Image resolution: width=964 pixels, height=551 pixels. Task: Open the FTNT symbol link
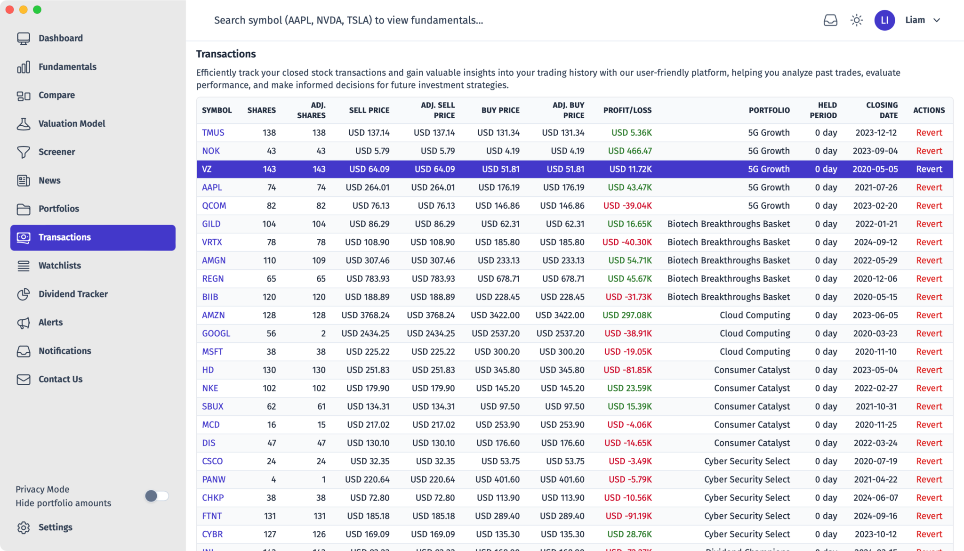(x=212, y=516)
